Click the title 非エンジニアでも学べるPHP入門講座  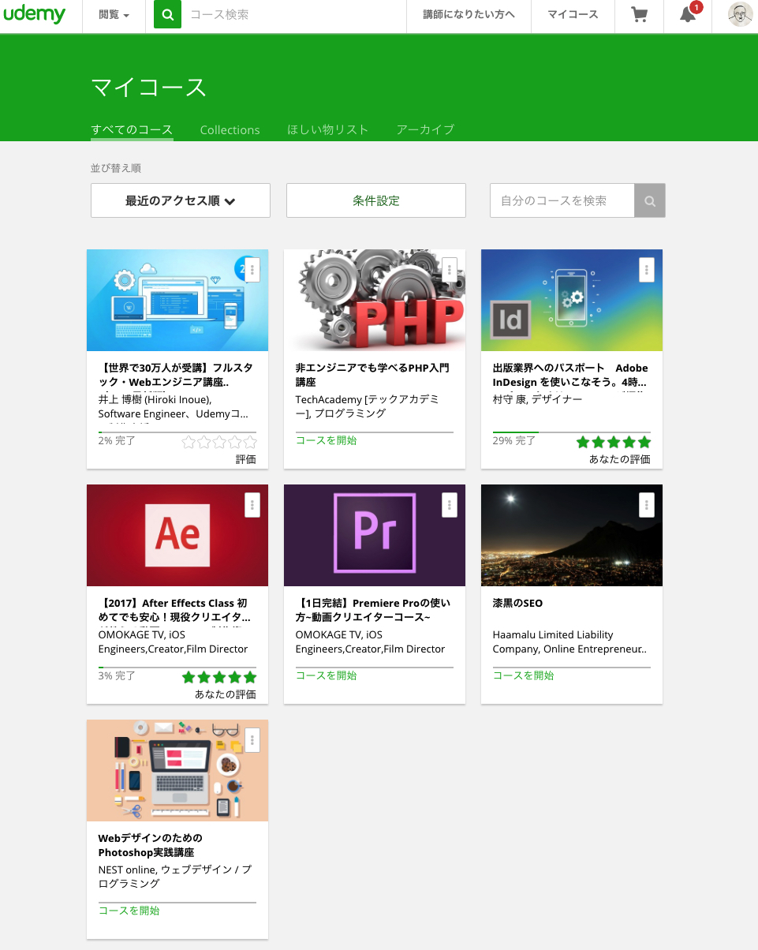pyautogui.click(x=372, y=375)
